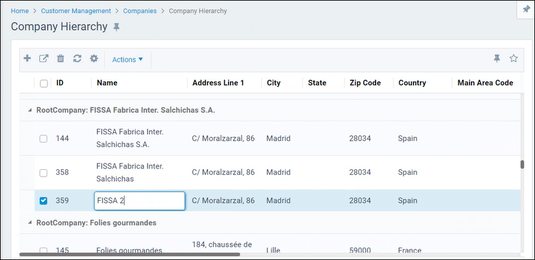Go to the Home breadcrumb link
The image size is (535, 260).
(20, 11)
